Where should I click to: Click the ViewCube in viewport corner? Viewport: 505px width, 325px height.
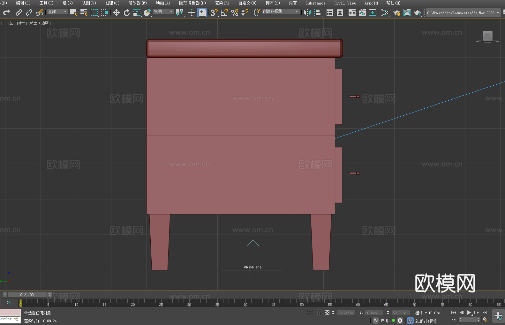pos(488,36)
